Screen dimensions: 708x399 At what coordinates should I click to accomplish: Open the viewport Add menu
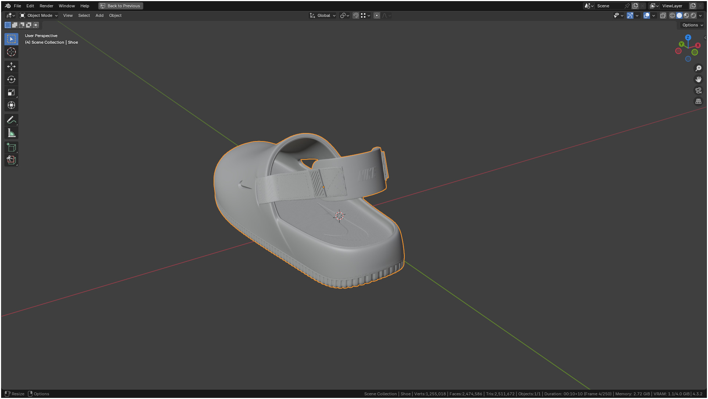[x=99, y=15]
